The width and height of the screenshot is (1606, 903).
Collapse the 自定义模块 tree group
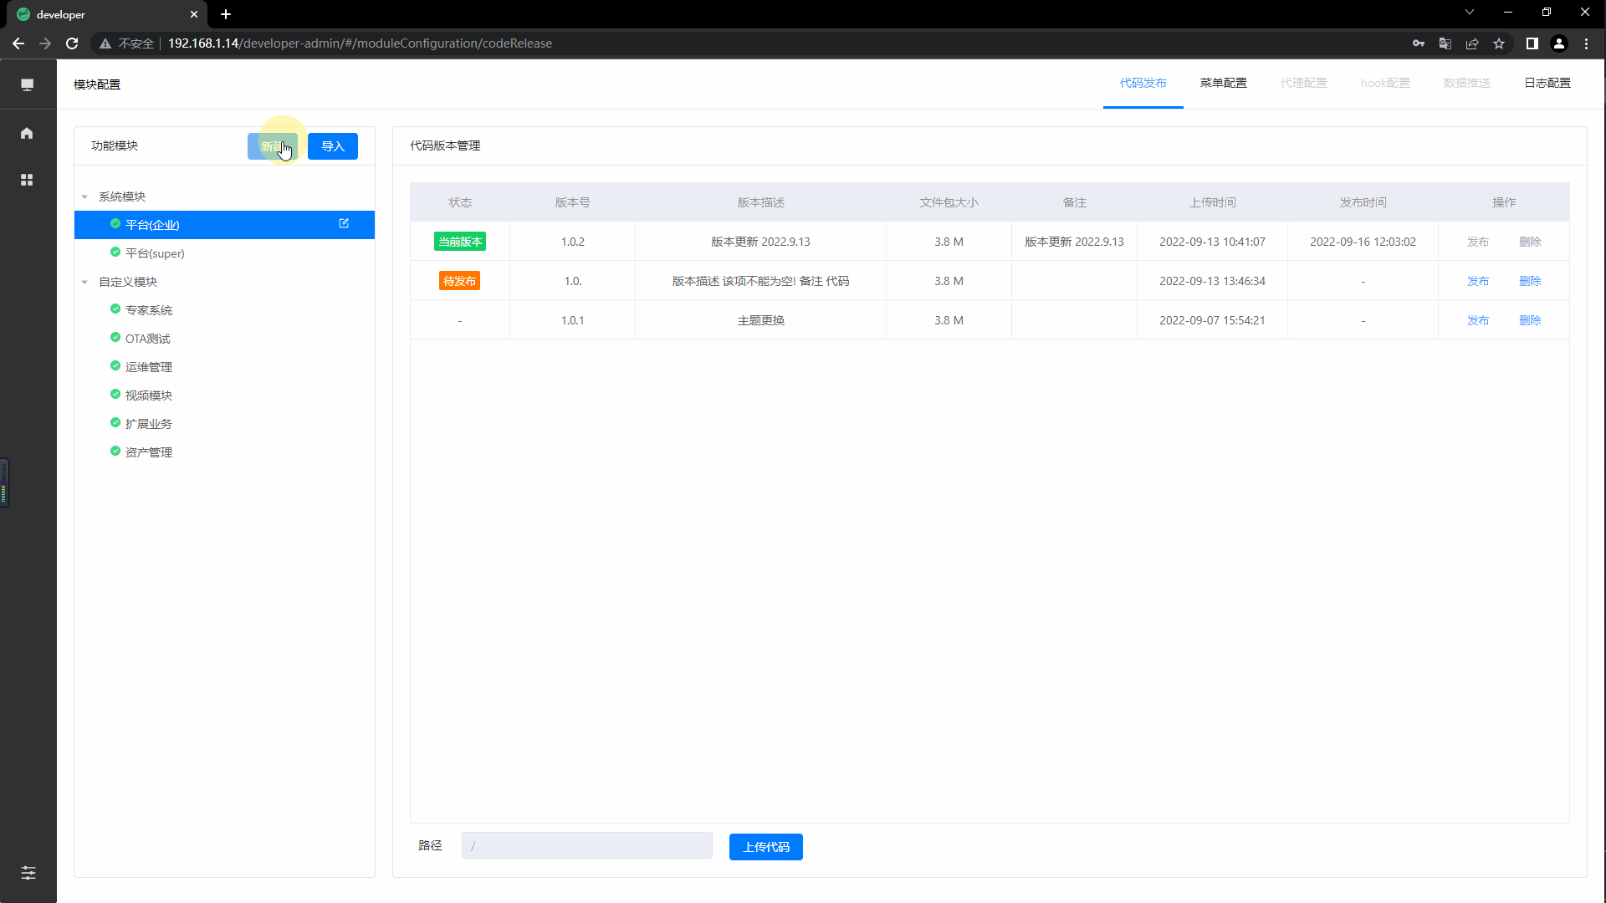(84, 282)
